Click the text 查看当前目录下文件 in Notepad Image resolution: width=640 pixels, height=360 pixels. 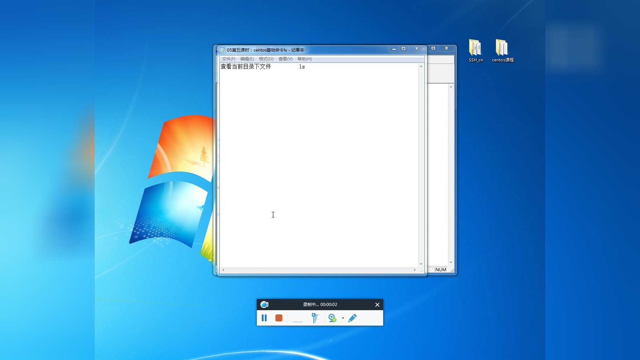(246, 67)
